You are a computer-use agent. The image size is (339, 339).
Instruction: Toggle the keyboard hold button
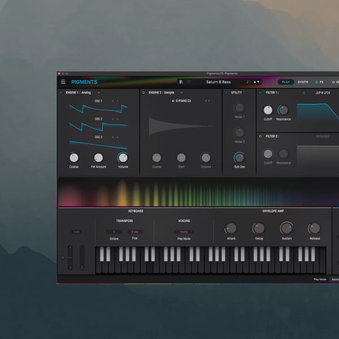click(x=76, y=232)
